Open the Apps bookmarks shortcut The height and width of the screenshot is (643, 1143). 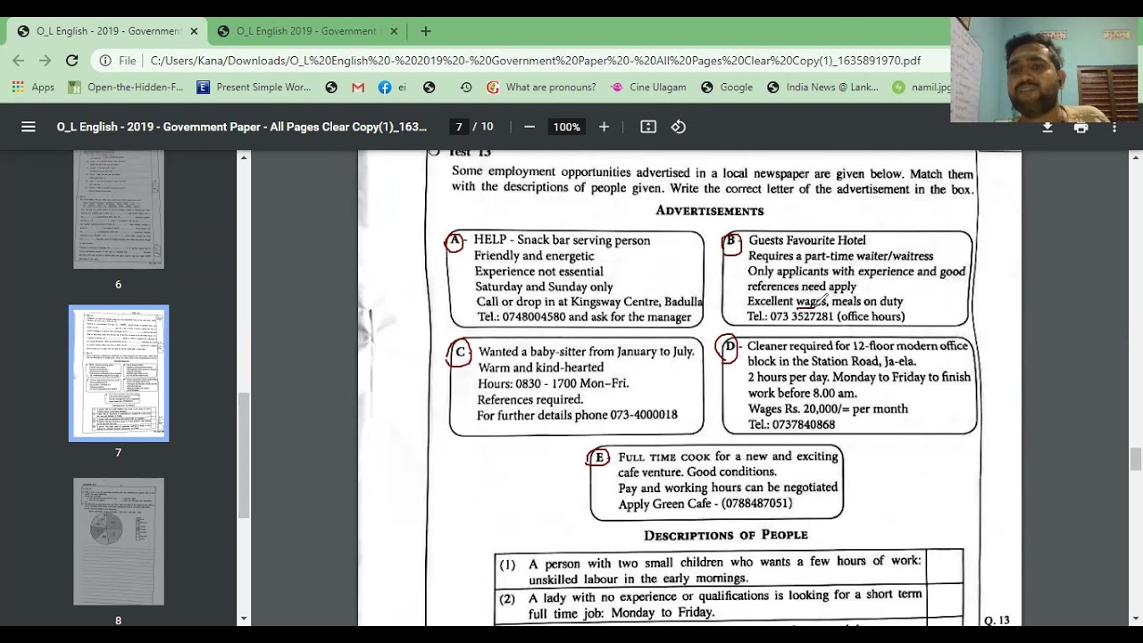tap(33, 88)
